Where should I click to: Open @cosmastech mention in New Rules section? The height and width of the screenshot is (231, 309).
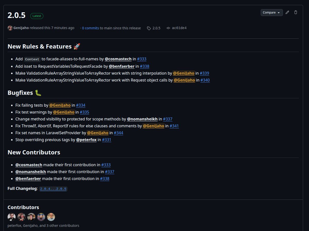pos(118,59)
